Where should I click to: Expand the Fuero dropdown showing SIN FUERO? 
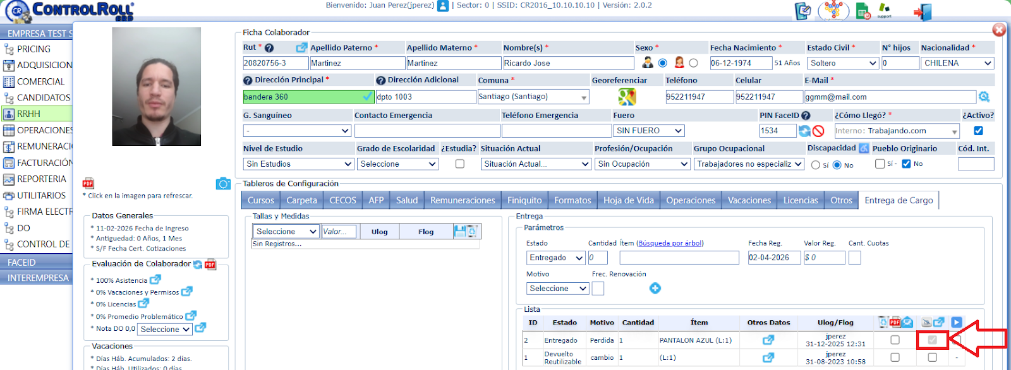coord(648,131)
